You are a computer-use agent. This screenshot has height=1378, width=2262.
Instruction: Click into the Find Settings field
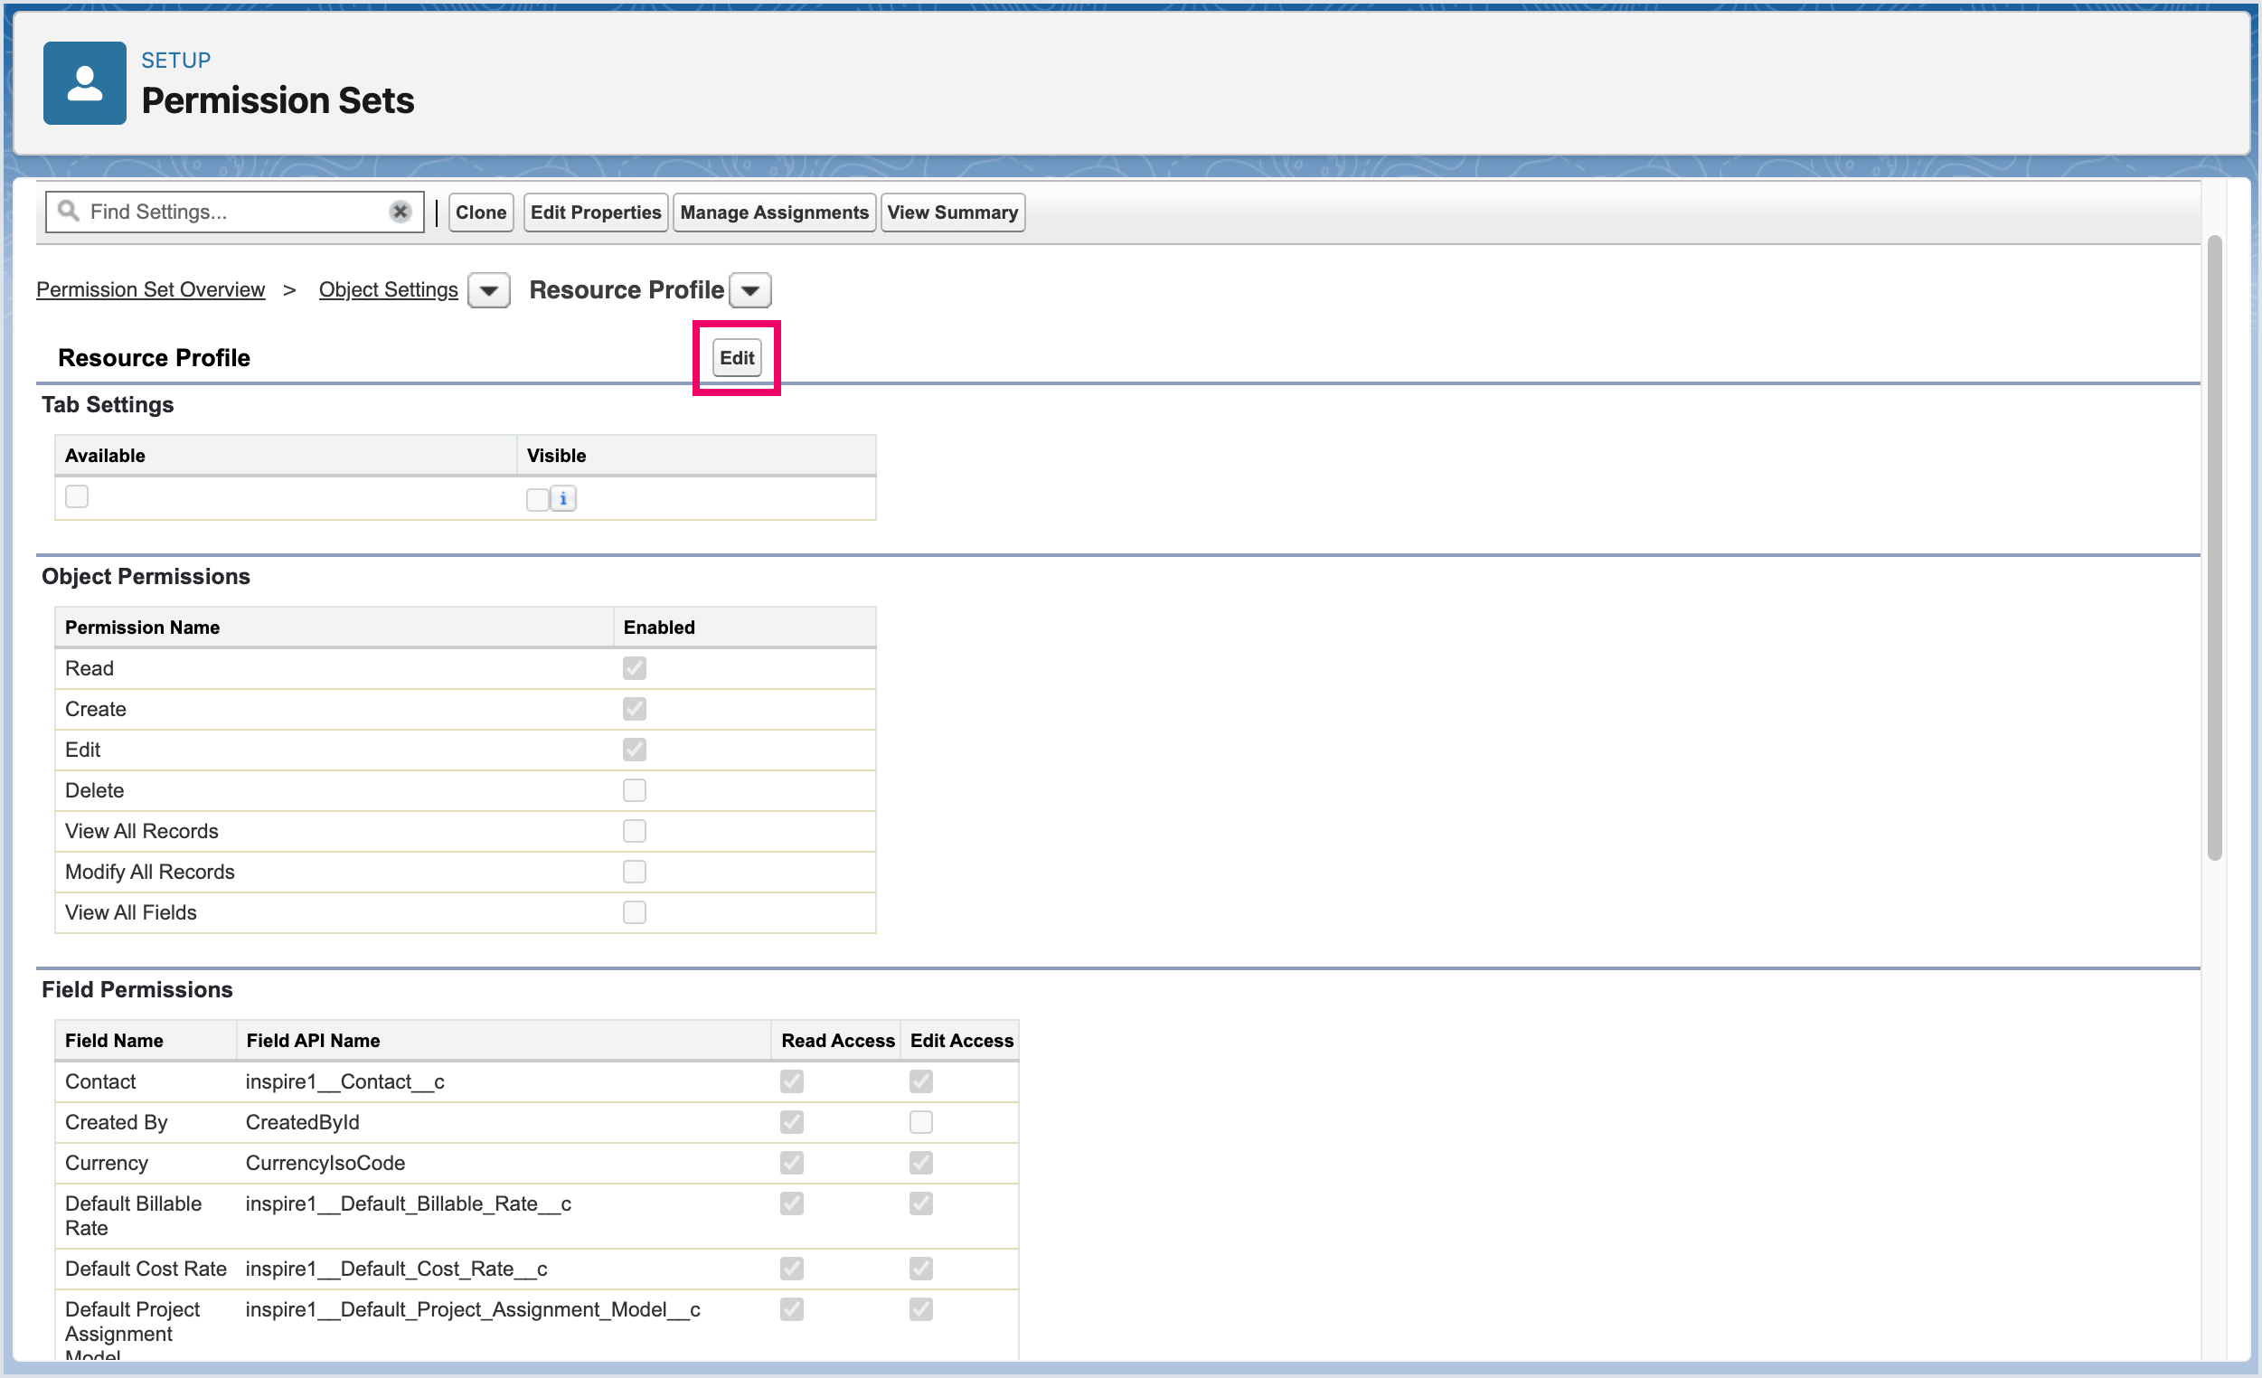[230, 212]
